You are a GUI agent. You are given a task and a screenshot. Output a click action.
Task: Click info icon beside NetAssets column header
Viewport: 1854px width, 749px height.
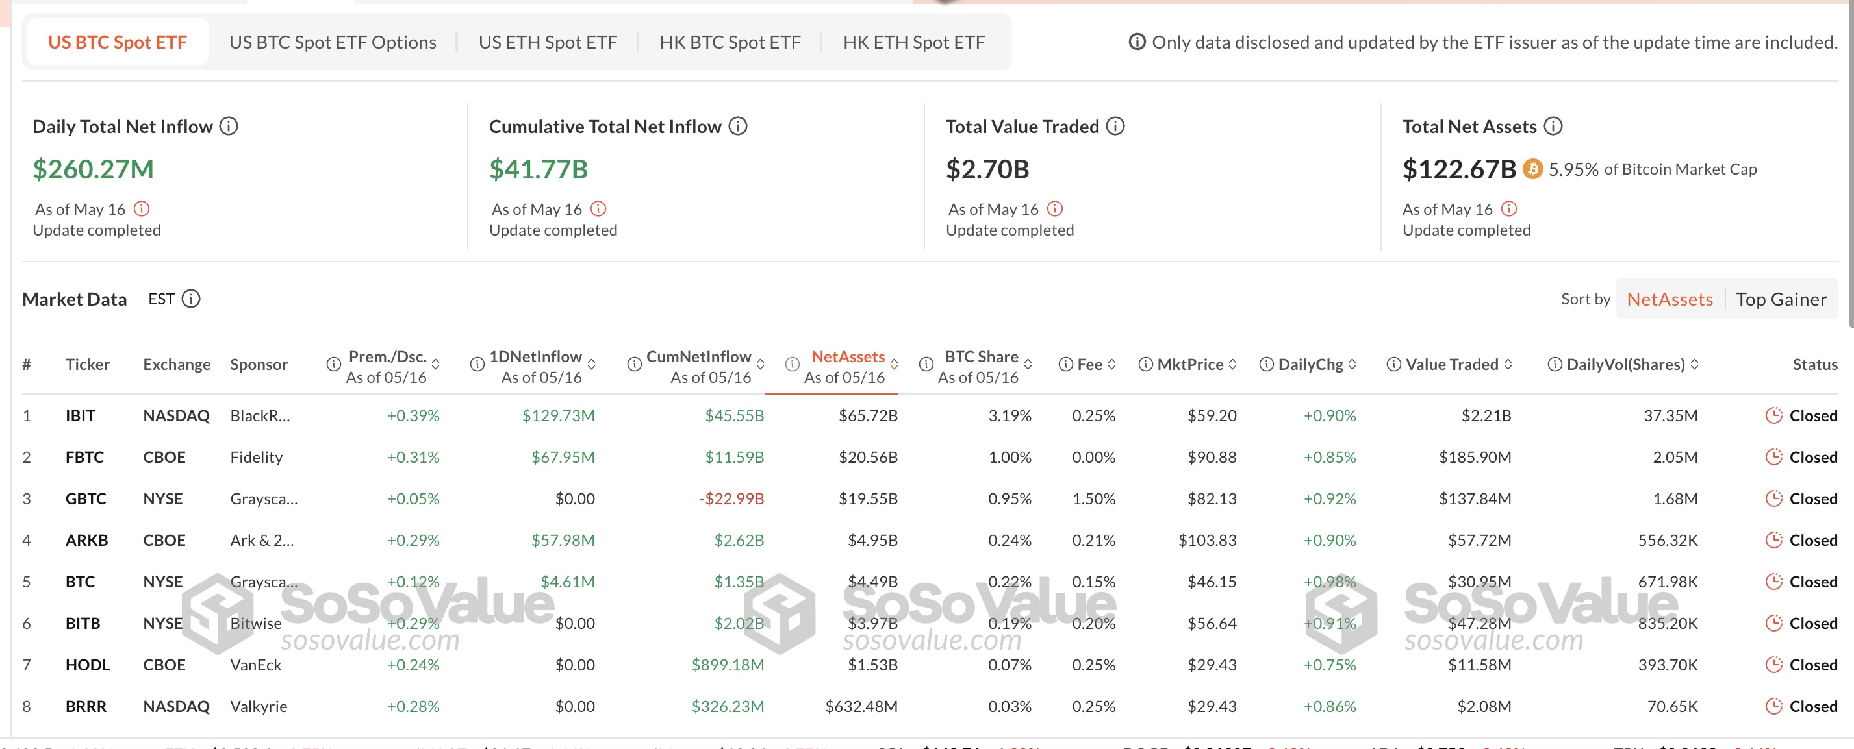pyautogui.click(x=792, y=364)
